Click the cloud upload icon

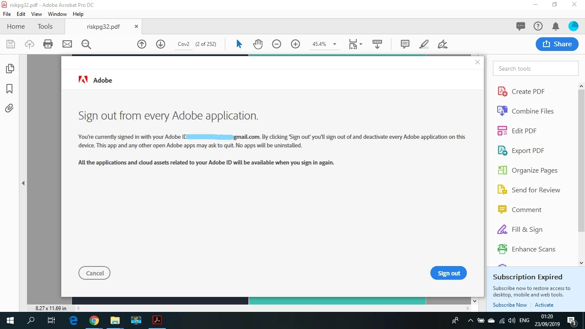click(30, 44)
